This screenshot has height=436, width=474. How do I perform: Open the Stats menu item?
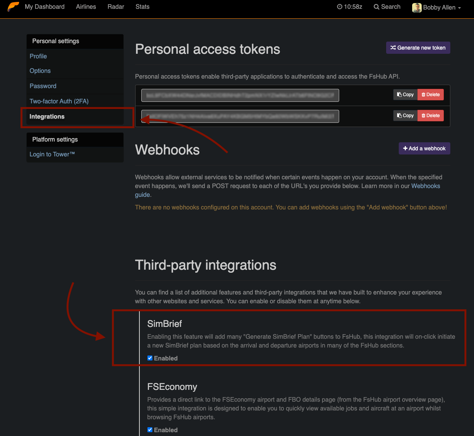point(142,6)
